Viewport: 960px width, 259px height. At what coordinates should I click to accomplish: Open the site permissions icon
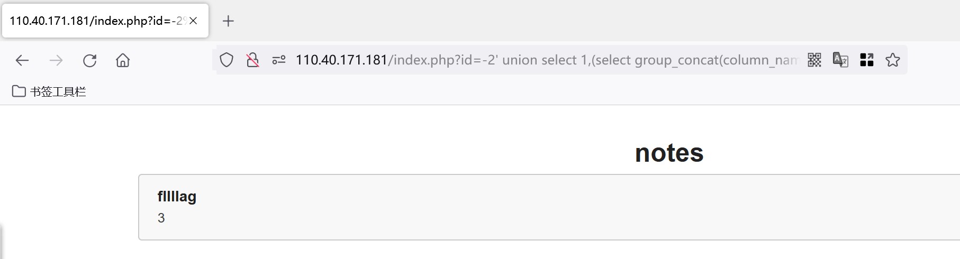(x=279, y=60)
